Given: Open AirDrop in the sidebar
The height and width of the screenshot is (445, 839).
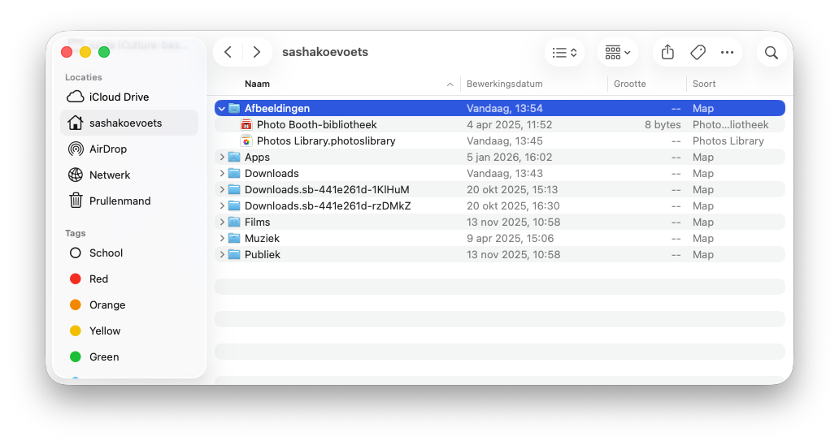Looking at the screenshot, I should point(107,149).
